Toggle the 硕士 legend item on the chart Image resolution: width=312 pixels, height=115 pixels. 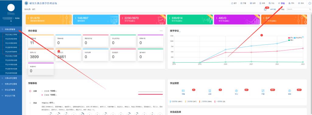coord(291,38)
